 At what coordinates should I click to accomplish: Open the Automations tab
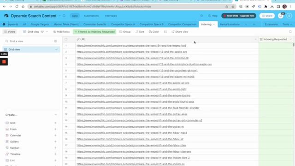click(91, 16)
